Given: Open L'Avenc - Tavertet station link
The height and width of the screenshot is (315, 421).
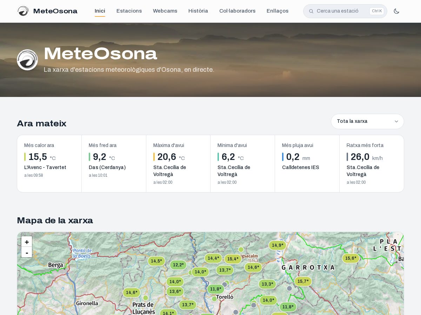Looking at the screenshot, I should pos(45,167).
